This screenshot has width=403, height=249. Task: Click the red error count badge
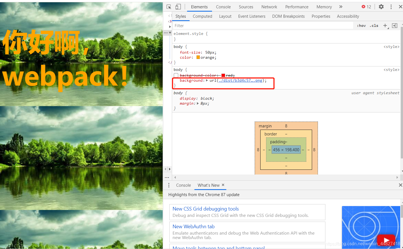pyautogui.click(x=366, y=7)
